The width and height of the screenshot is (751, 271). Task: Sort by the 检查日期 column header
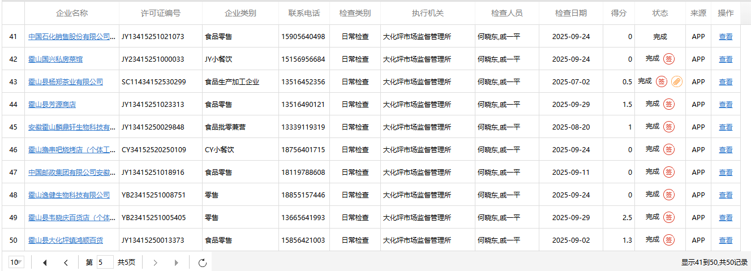point(570,13)
